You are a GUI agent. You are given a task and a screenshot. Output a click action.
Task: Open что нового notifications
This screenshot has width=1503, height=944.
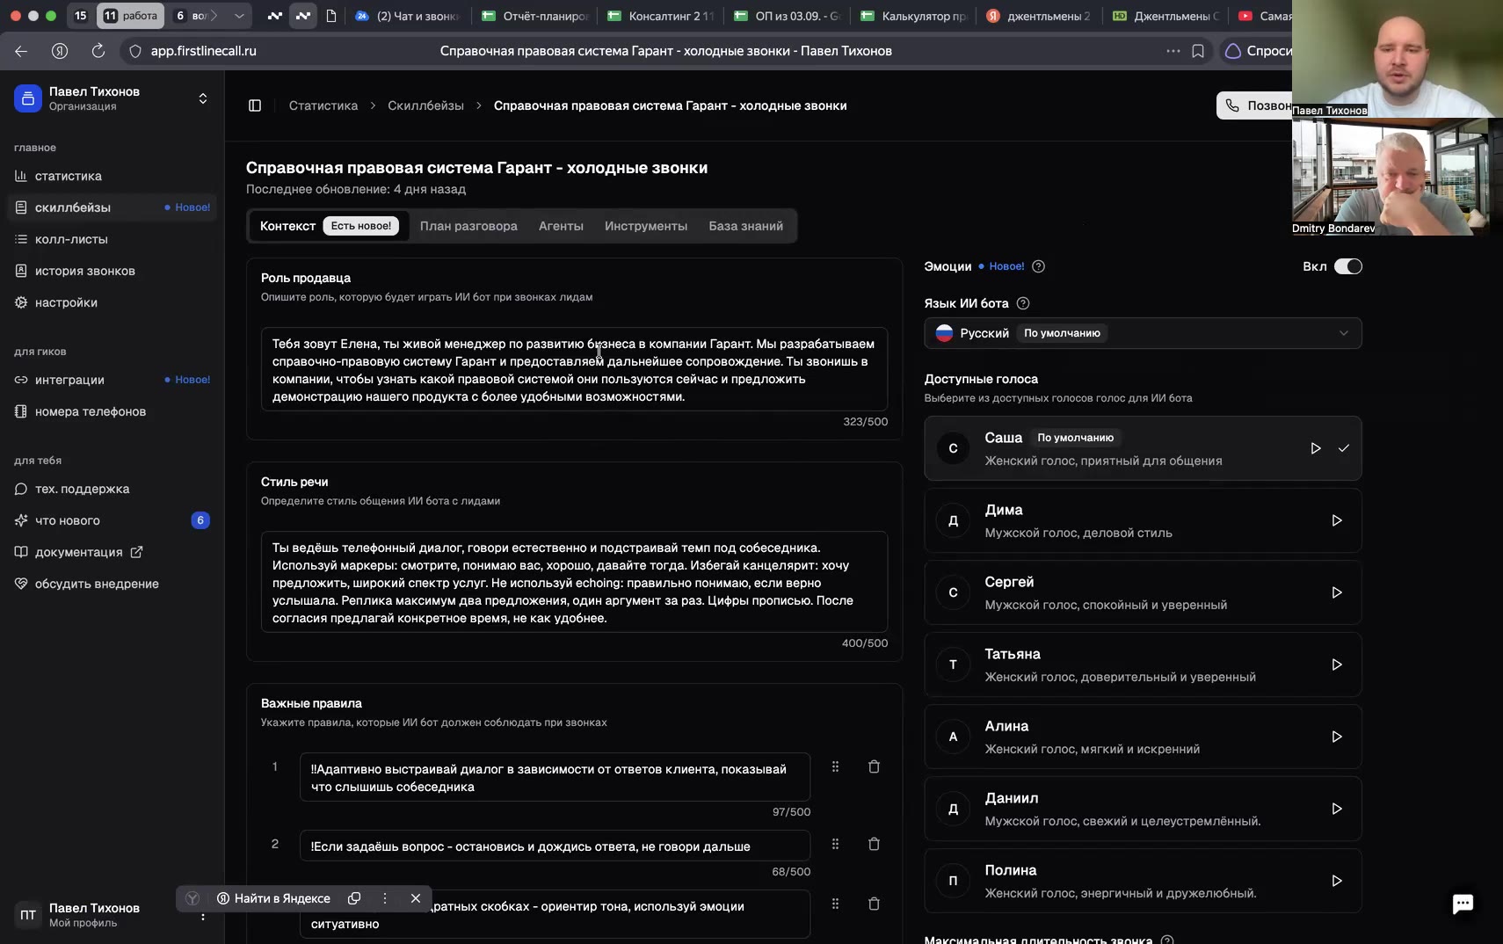112,520
